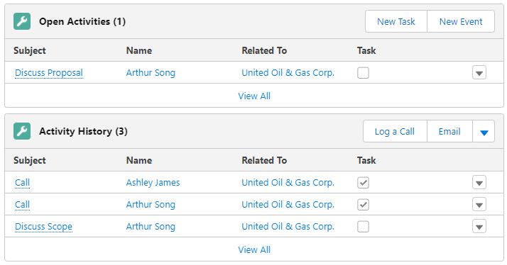Screen dimensions: 507x265
Task: Open the Ashley James contact link
Action: (x=153, y=182)
